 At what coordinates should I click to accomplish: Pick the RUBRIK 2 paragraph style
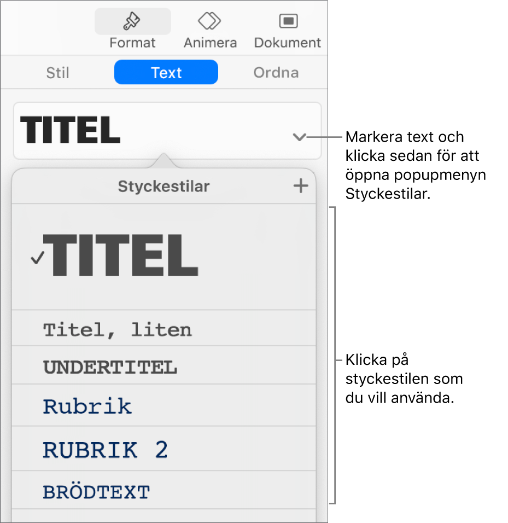pyautogui.click(x=106, y=450)
